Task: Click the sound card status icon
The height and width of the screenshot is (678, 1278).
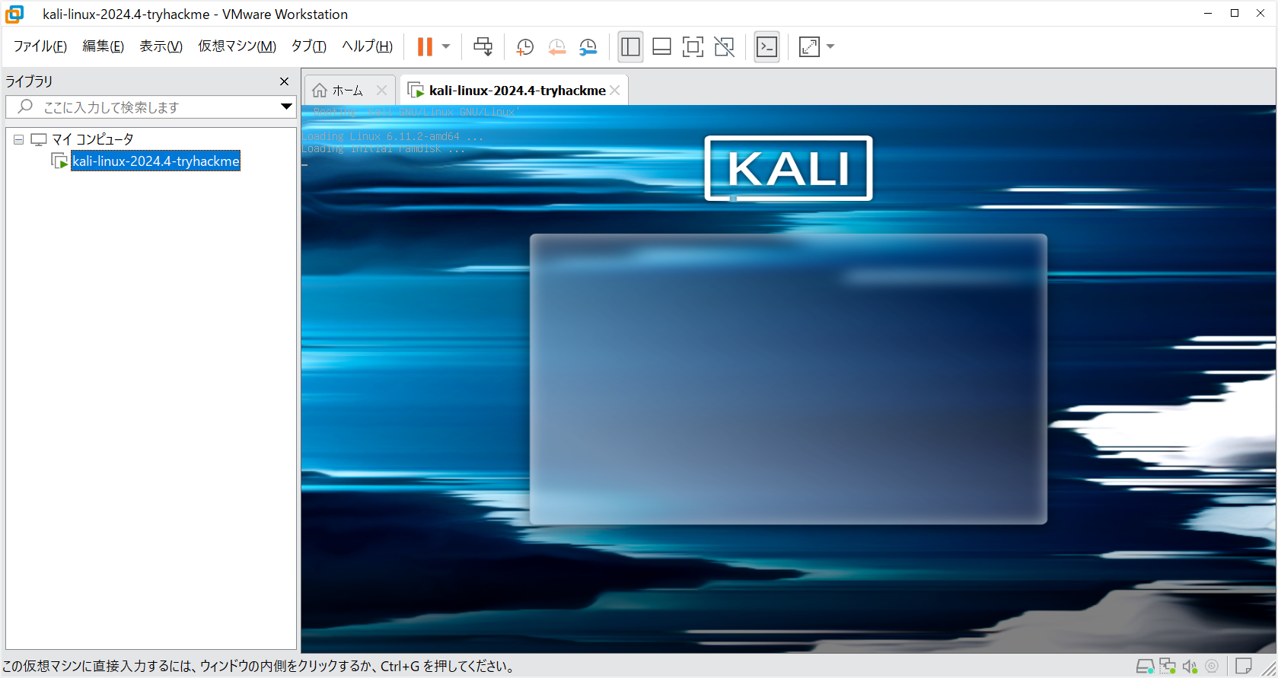Action: tap(1190, 667)
